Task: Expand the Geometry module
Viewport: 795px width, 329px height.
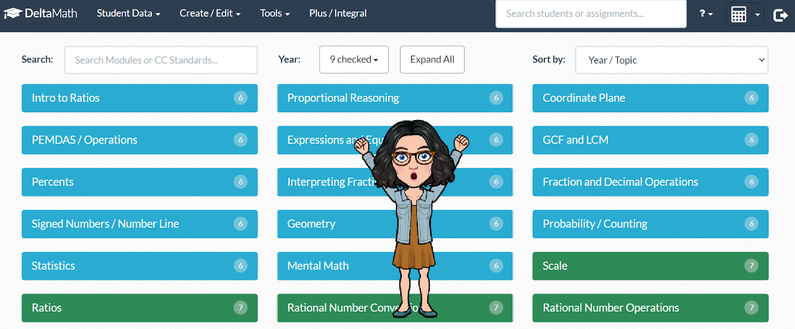Action: pos(395,224)
